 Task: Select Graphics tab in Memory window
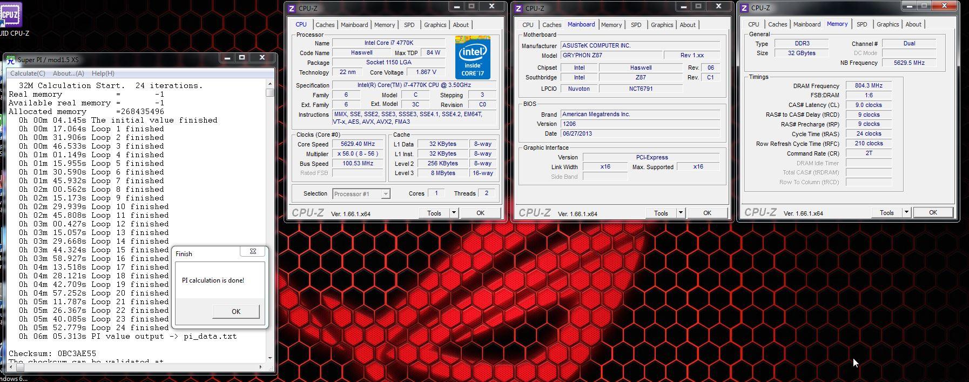tap(888, 24)
